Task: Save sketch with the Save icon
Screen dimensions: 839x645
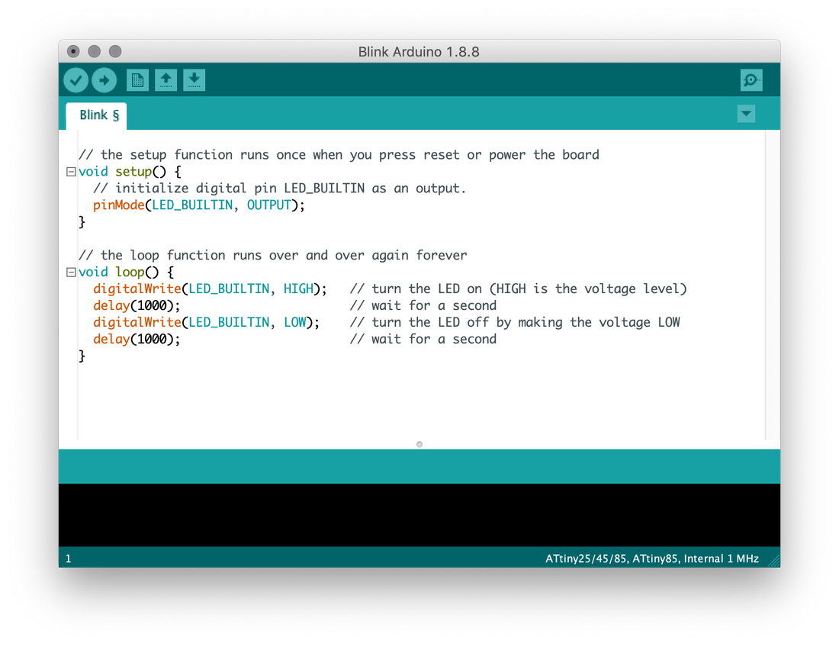Action: [x=194, y=80]
